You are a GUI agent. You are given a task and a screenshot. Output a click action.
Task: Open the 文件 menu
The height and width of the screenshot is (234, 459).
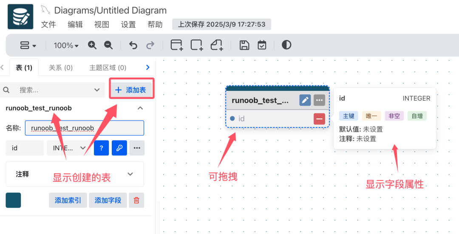(x=48, y=24)
